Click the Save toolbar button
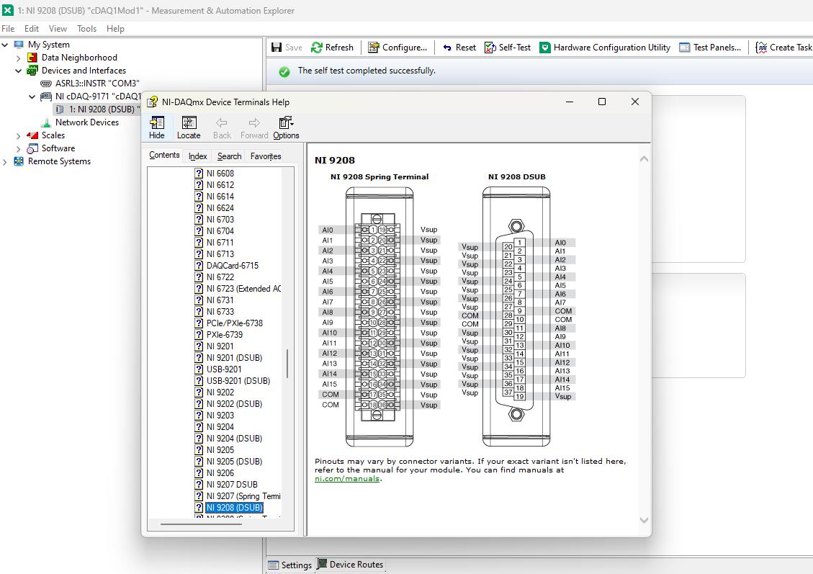Image resolution: width=813 pixels, height=574 pixels. 287,48
